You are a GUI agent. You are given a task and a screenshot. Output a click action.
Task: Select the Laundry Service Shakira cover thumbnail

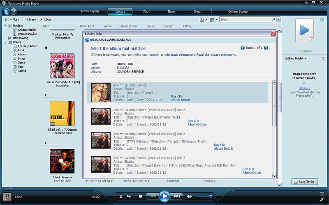(101, 93)
